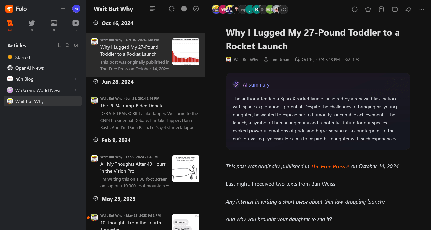Switch to the Social Media (Twitter) view
Image resolution: width=431 pixels, height=230 pixels.
(32, 23)
